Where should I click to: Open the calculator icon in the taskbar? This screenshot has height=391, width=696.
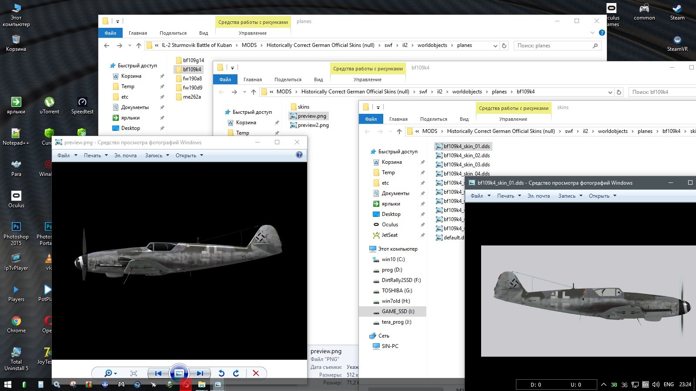tap(40, 384)
